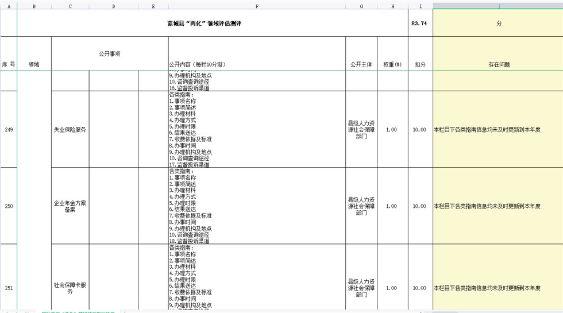Click the 公开主体 header cell

pos(361,65)
